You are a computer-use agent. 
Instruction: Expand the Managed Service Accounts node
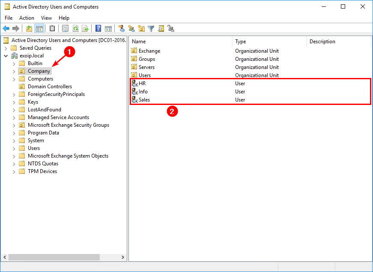pyautogui.click(x=14, y=117)
